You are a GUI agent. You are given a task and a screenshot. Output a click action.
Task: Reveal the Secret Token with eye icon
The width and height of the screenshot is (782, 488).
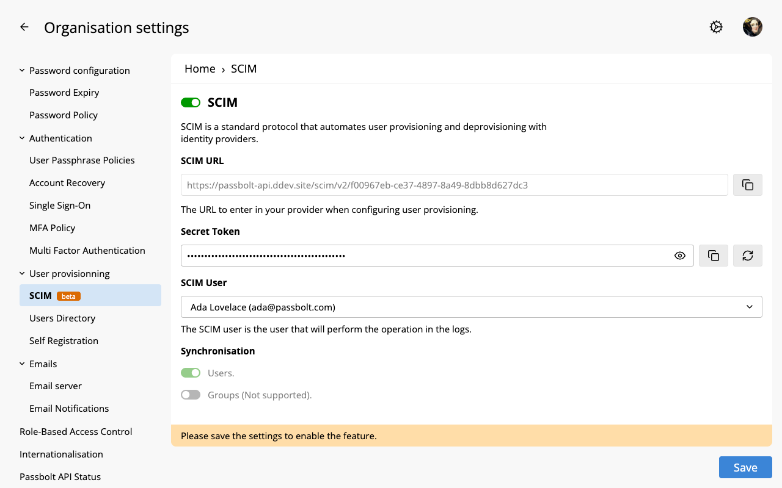[679, 256]
